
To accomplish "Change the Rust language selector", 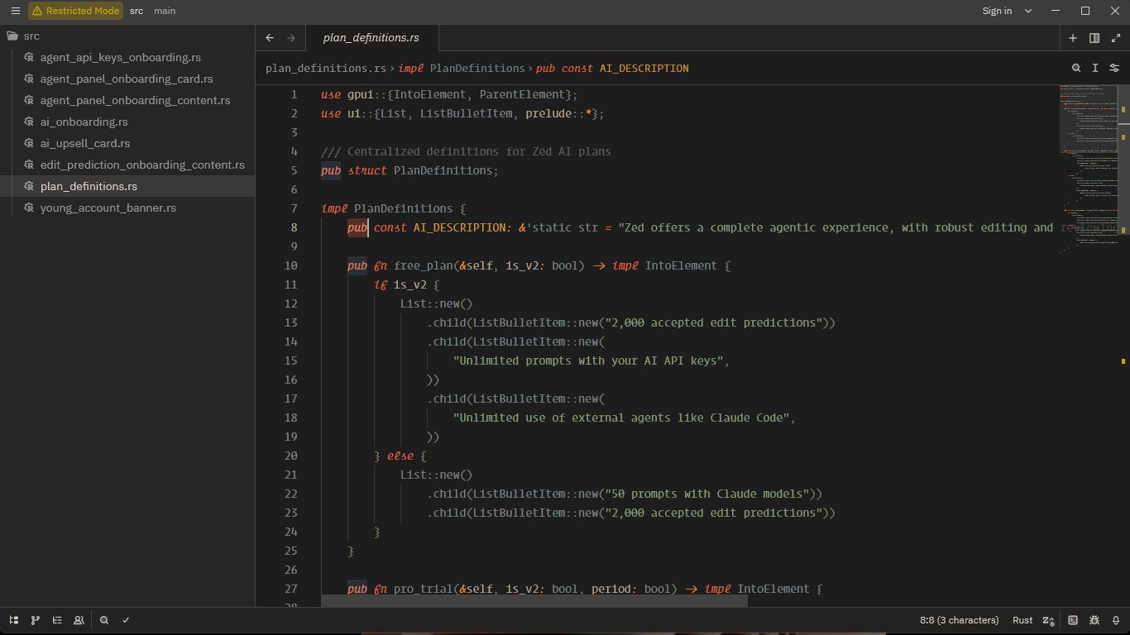I will [x=1022, y=620].
